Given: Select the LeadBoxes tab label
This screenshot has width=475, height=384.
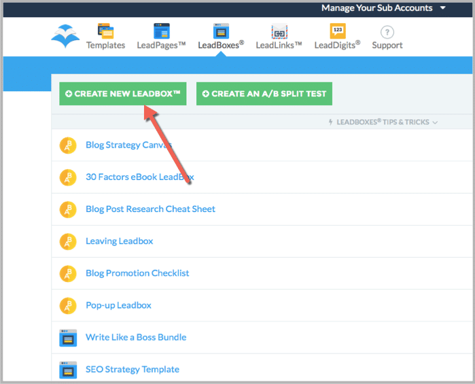Looking at the screenshot, I should [x=221, y=45].
